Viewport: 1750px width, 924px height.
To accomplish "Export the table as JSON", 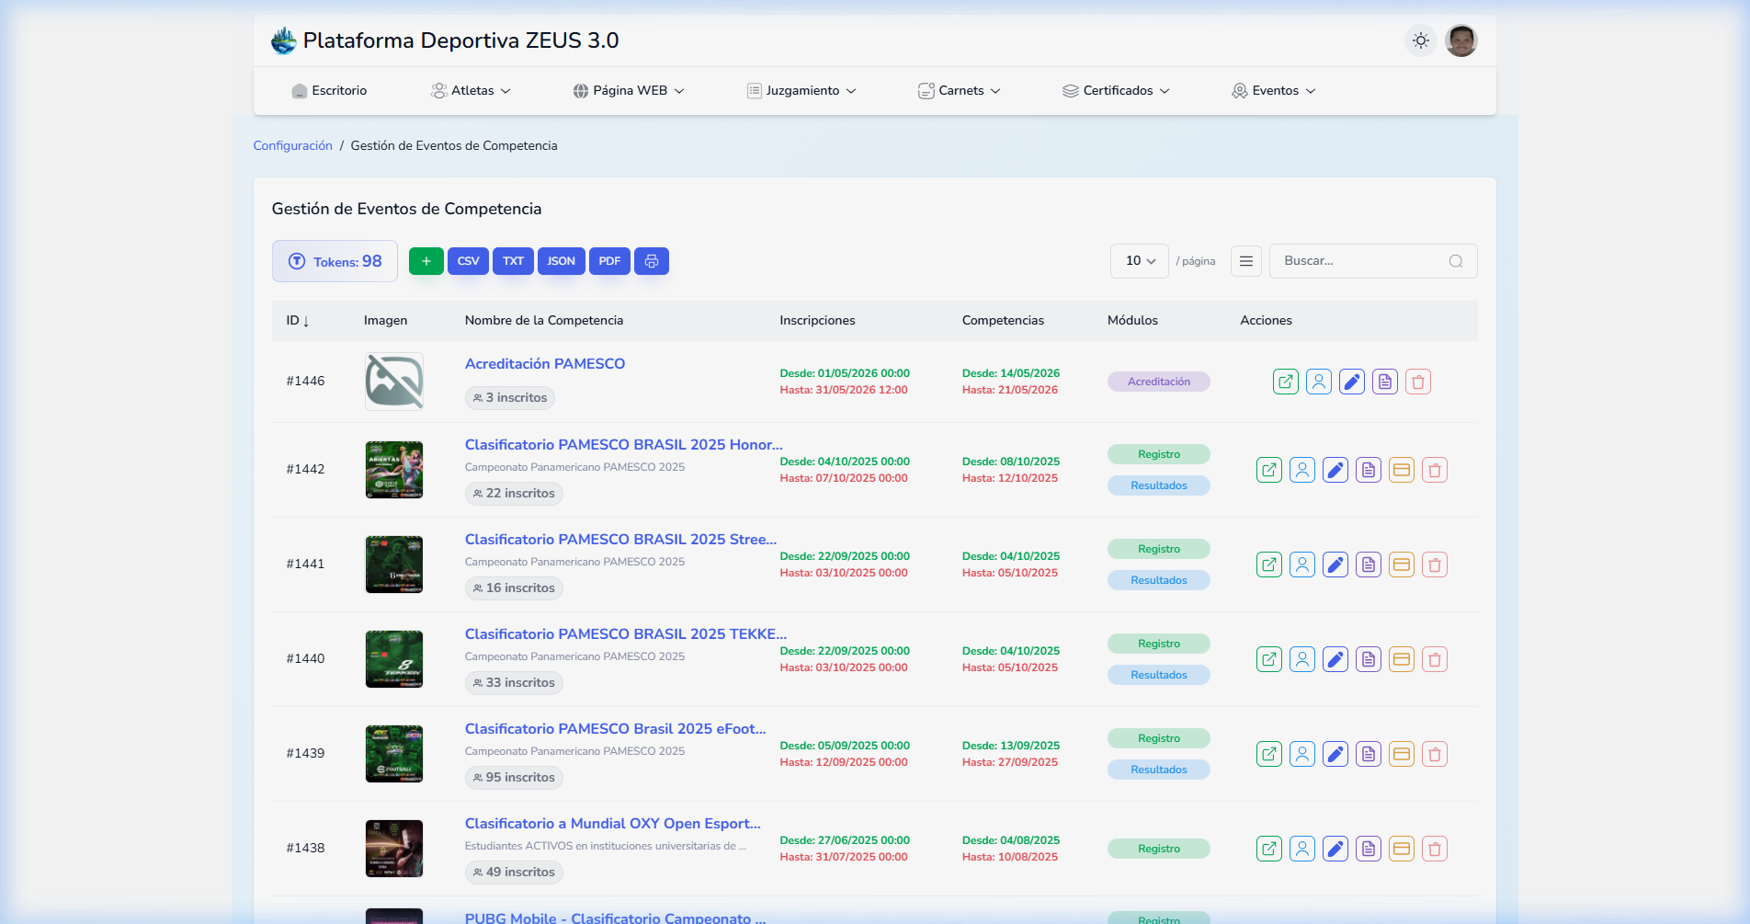I will [562, 261].
